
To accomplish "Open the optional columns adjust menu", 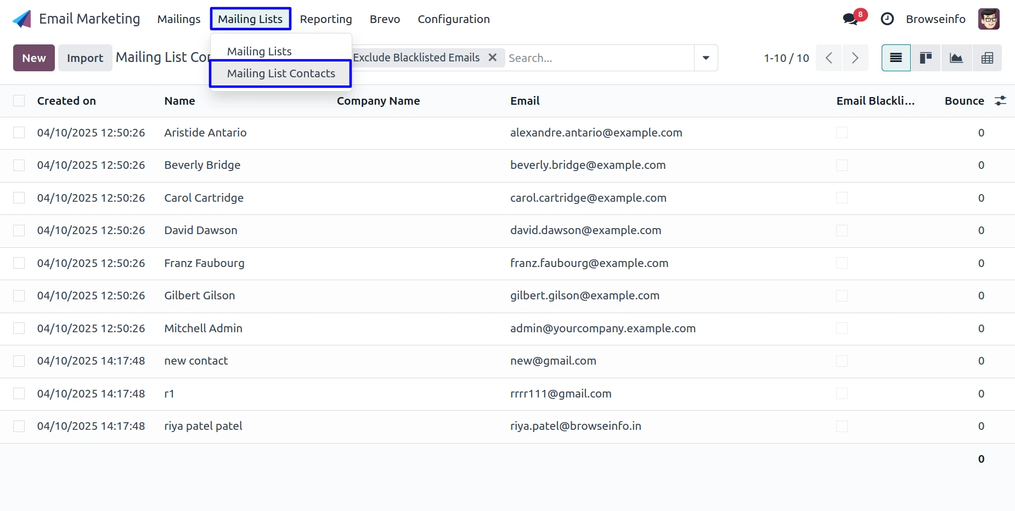I will [1000, 101].
